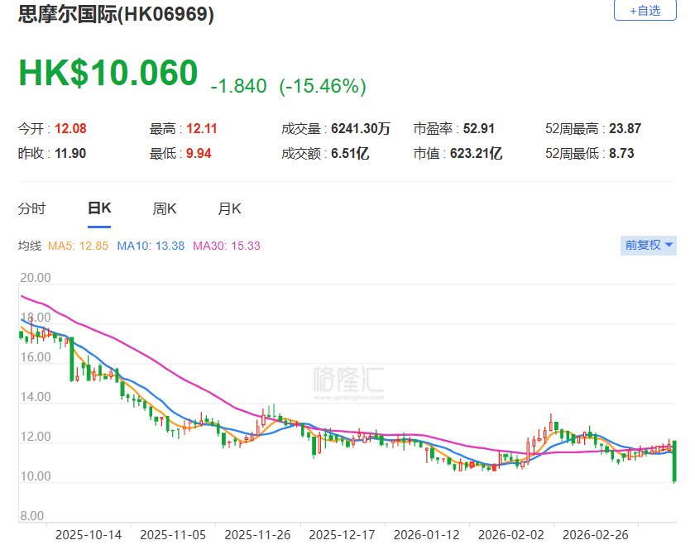
Task: Switch to the 分时 intraday tab
Action: [x=31, y=208]
